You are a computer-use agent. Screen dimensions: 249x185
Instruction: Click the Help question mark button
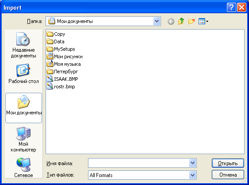tap(231, 8)
